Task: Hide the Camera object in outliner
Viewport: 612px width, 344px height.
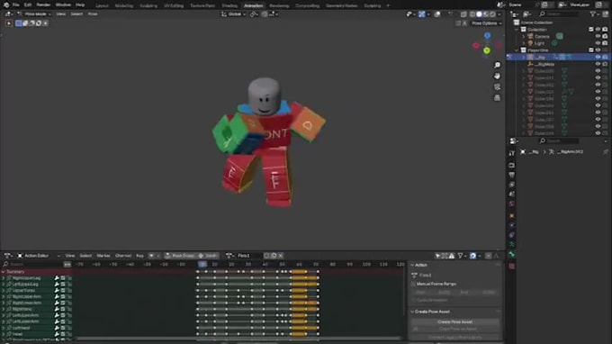Action: click(598, 36)
